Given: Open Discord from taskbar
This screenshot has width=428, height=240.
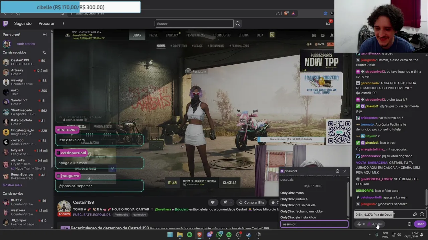Looking at the screenshot, I should coord(210,235).
